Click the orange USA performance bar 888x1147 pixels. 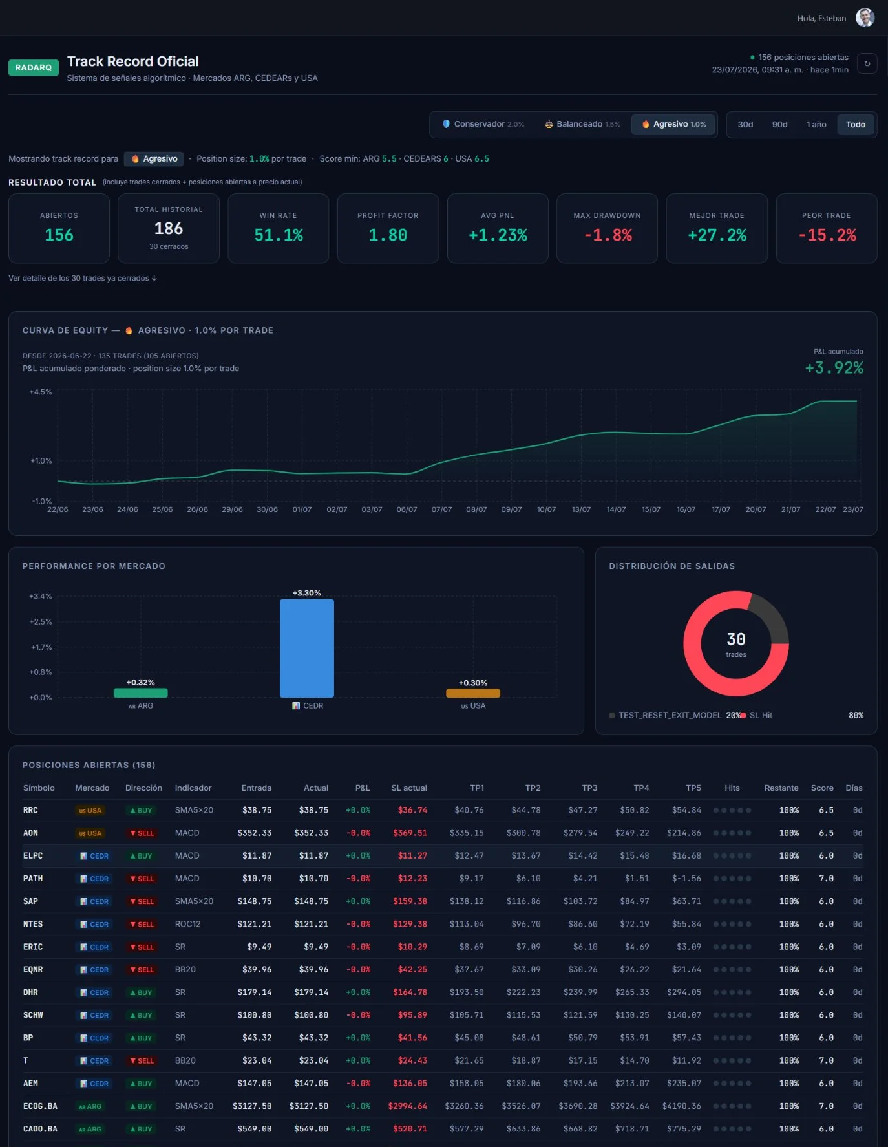click(x=473, y=693)
